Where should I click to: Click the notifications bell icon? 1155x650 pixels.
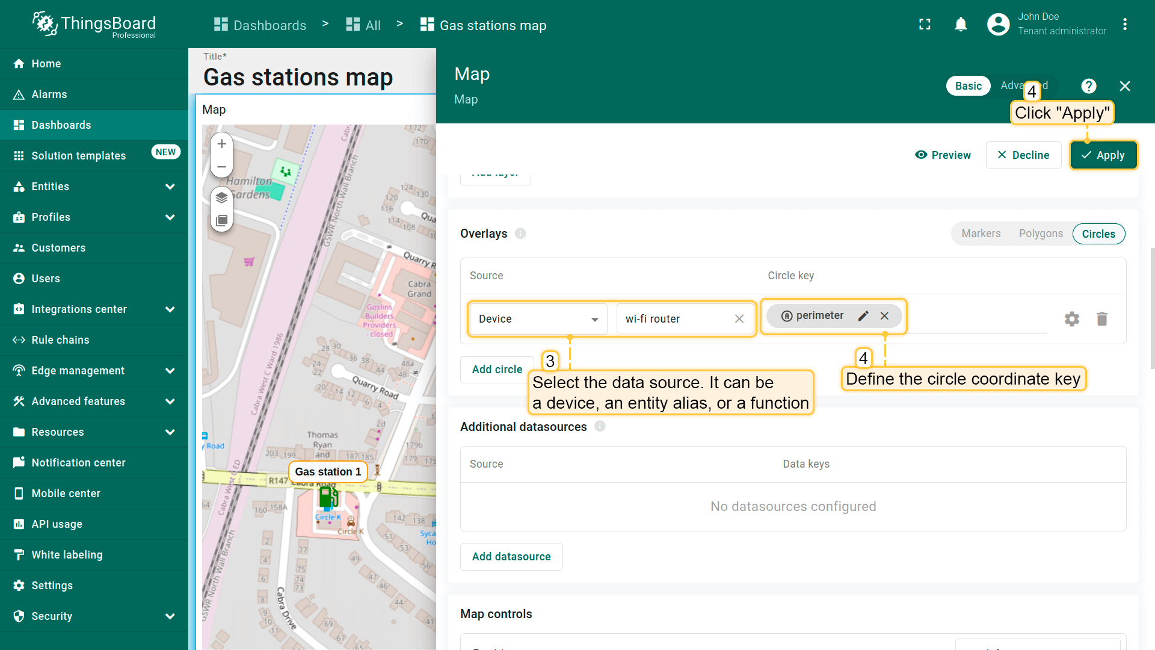tap(961, 25)
